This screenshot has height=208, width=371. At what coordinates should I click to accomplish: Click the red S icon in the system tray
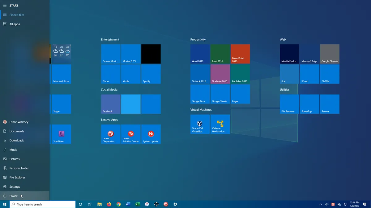click(x=333, y=204)
